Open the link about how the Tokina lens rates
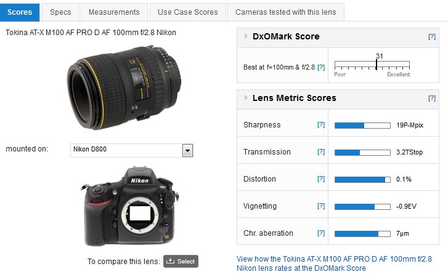This screenshot has height=277, width=448. [x=334, y=263]
